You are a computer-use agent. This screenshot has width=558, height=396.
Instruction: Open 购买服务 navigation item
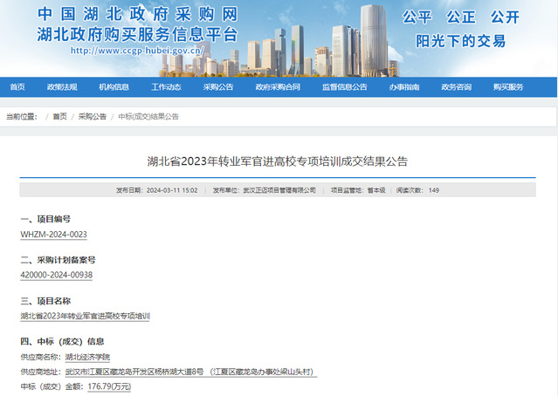point(508,87)
